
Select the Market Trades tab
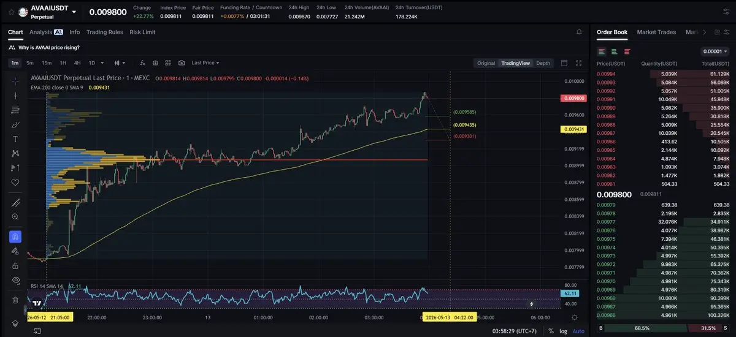[656, 32]
